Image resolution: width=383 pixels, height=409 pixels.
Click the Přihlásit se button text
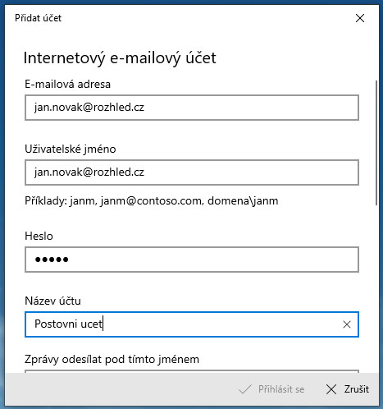pyautogui.click(x=281, y=389)
